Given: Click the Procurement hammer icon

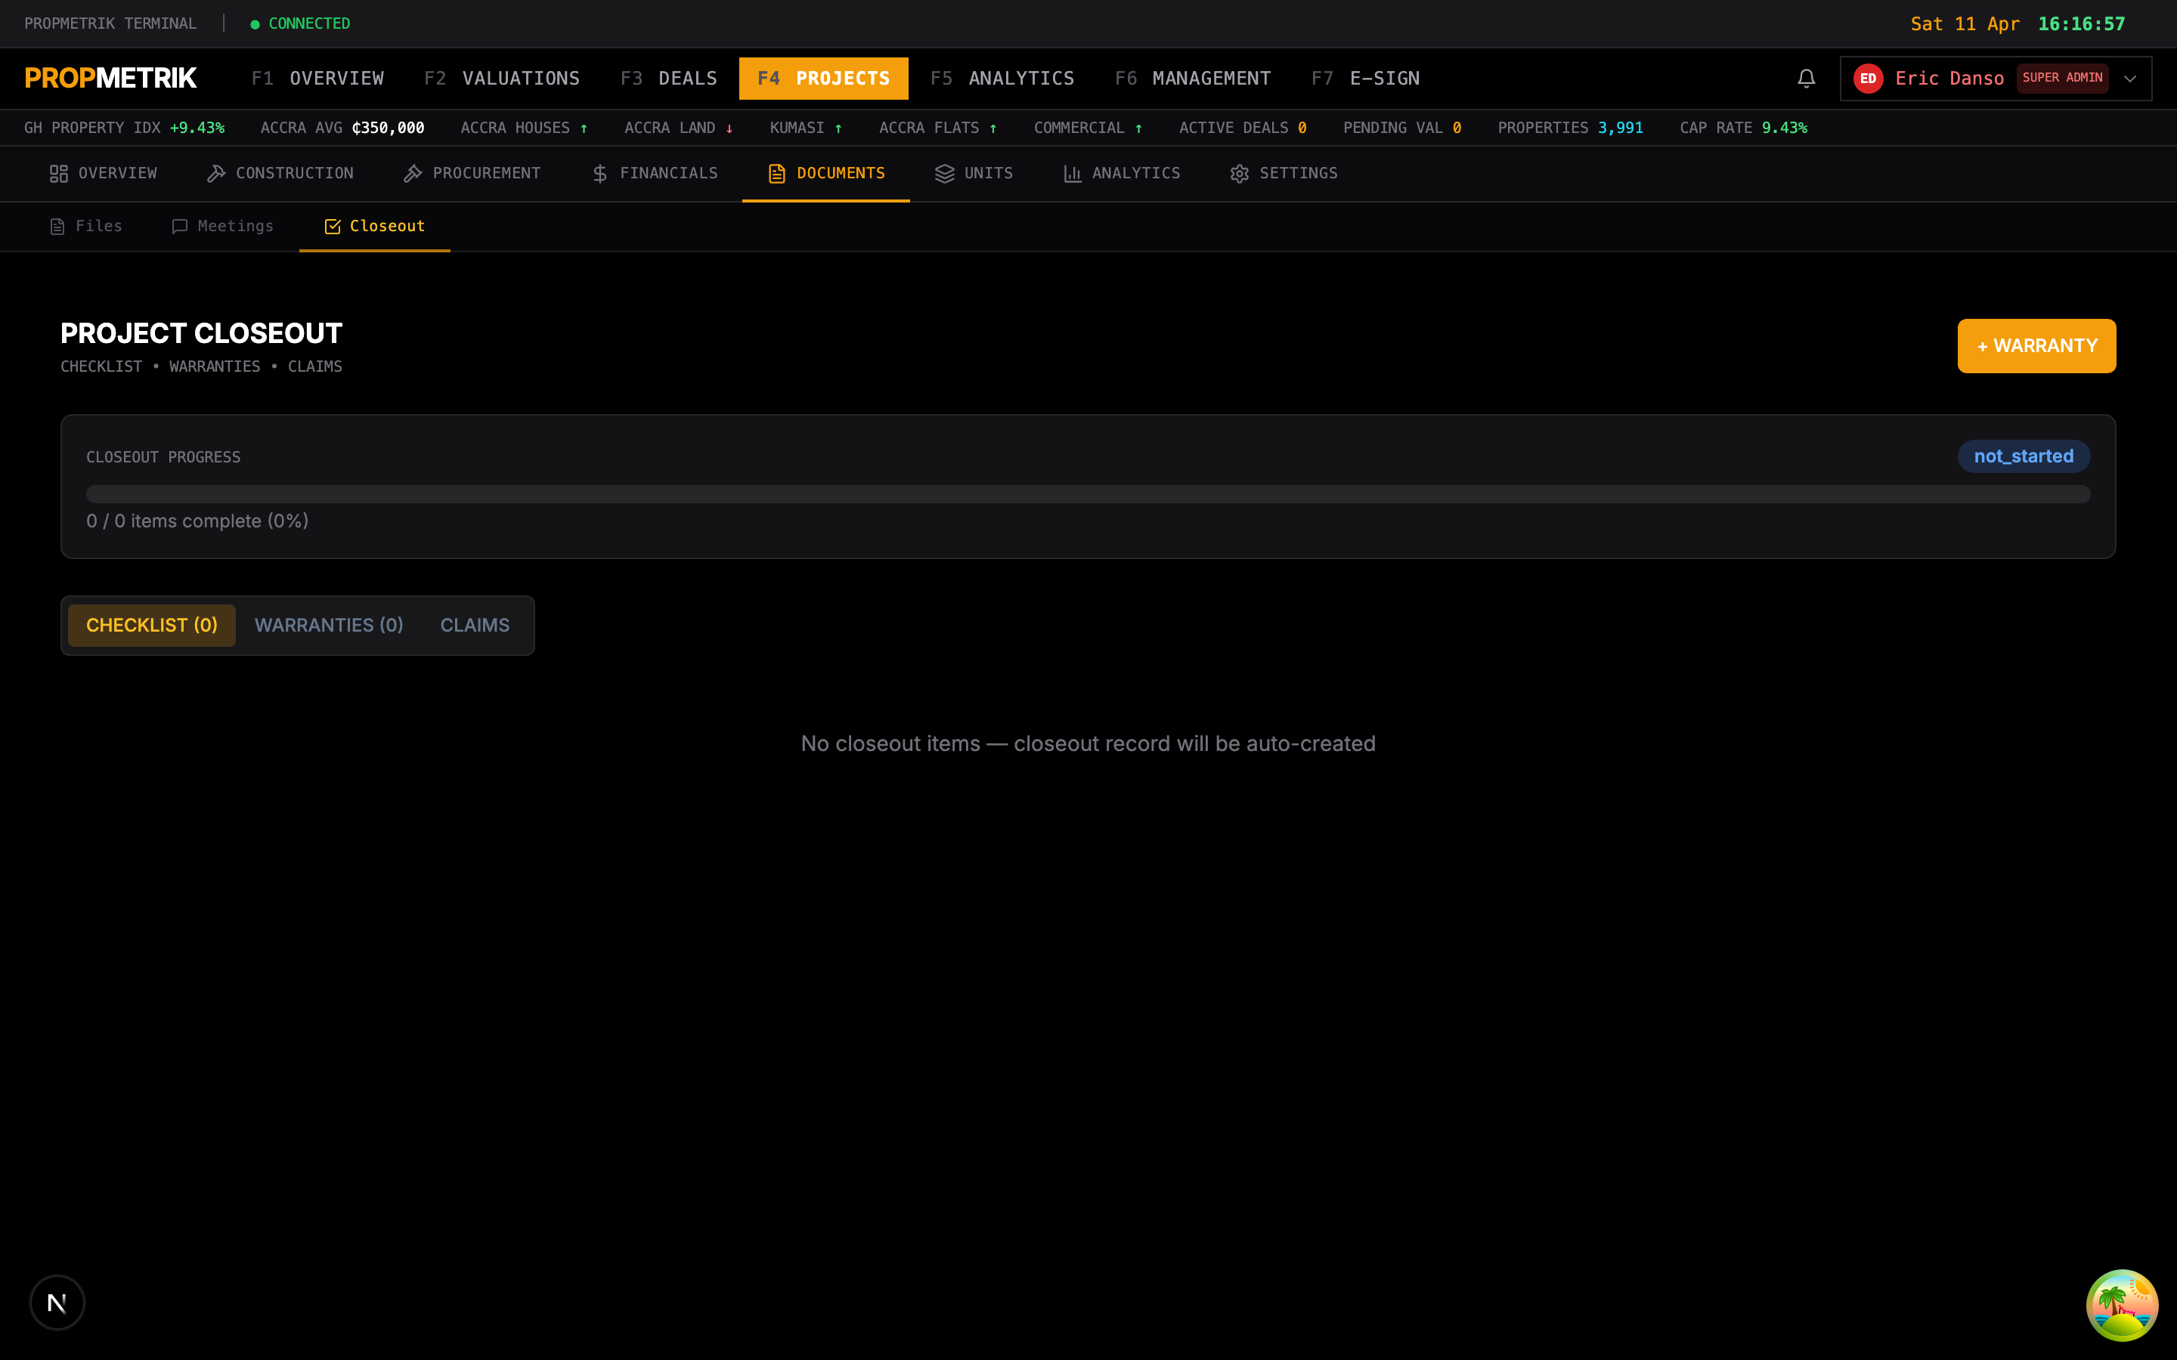Looking at the screenshot, I should pos(413,174).
